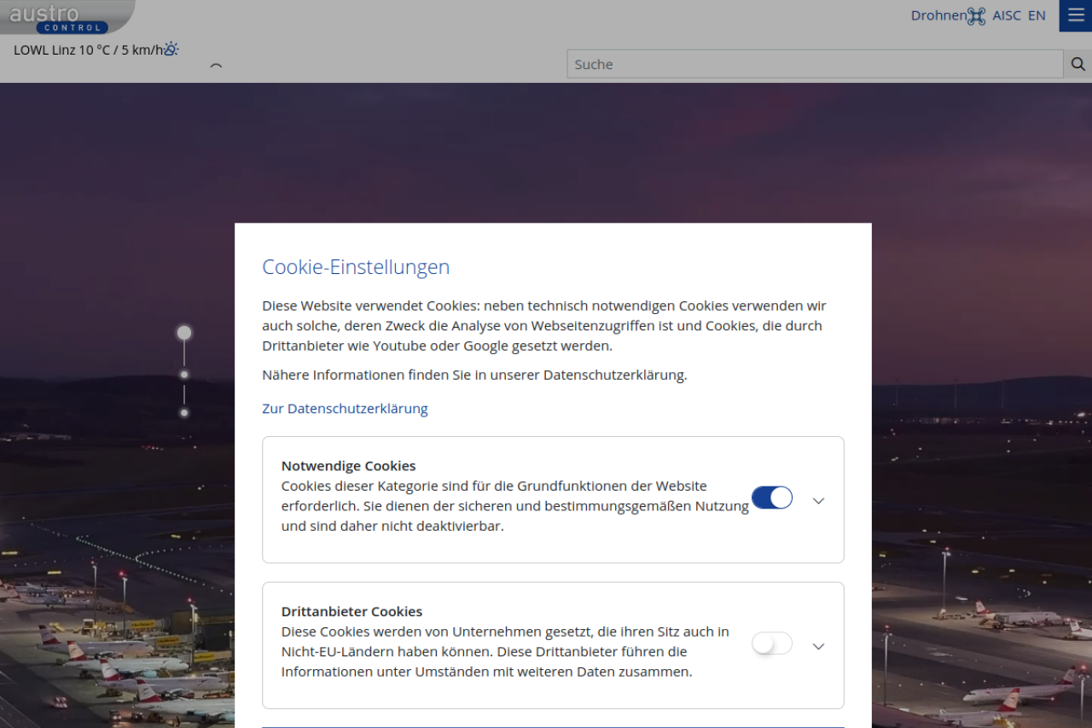Click the Drittanbieter Cookies heading
This screenshot has width=1092, height=728.
click(351, 612)
